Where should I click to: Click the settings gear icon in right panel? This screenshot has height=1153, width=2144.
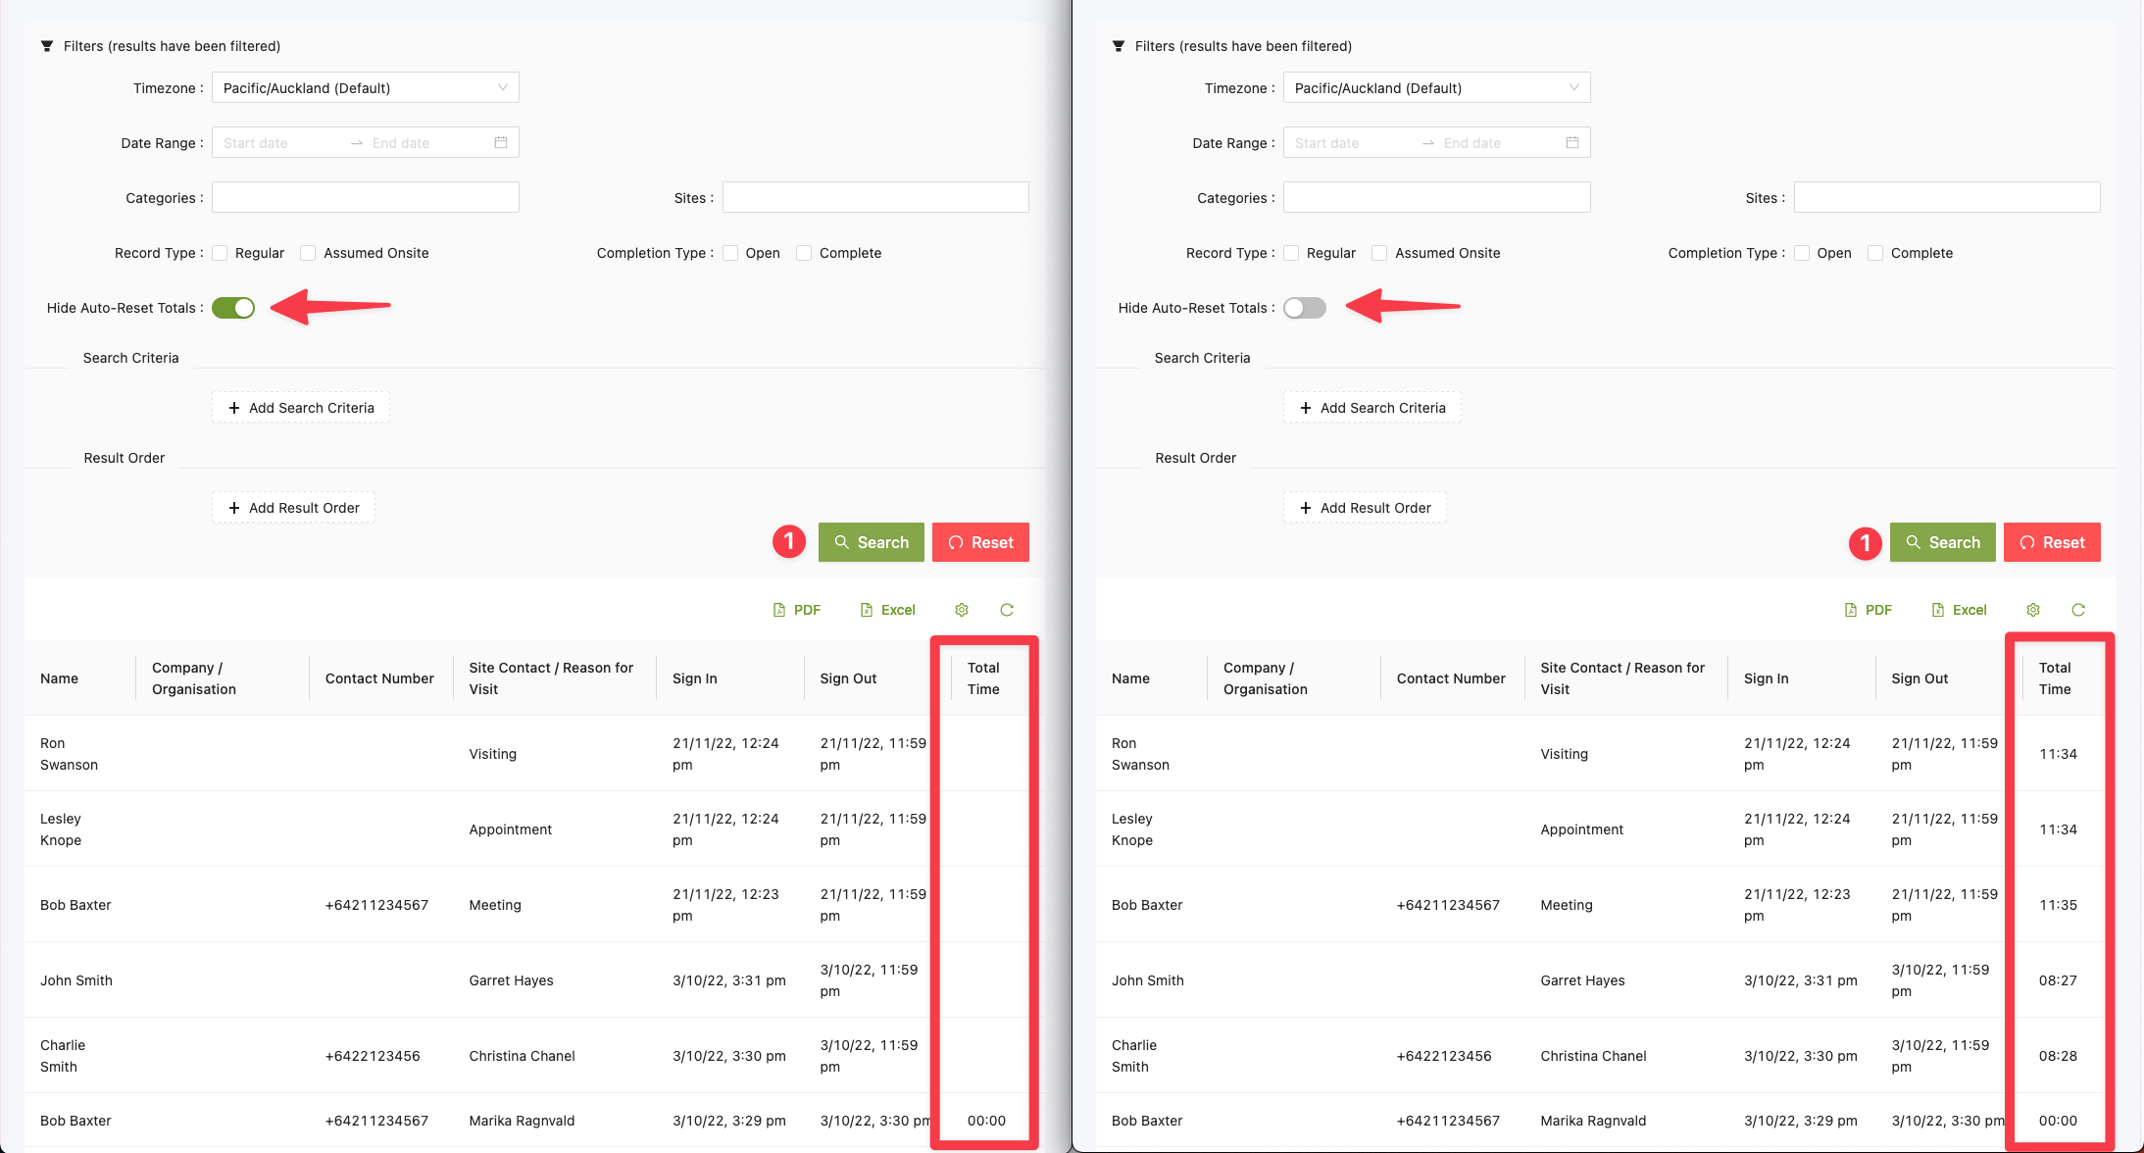click(2032, 610)
